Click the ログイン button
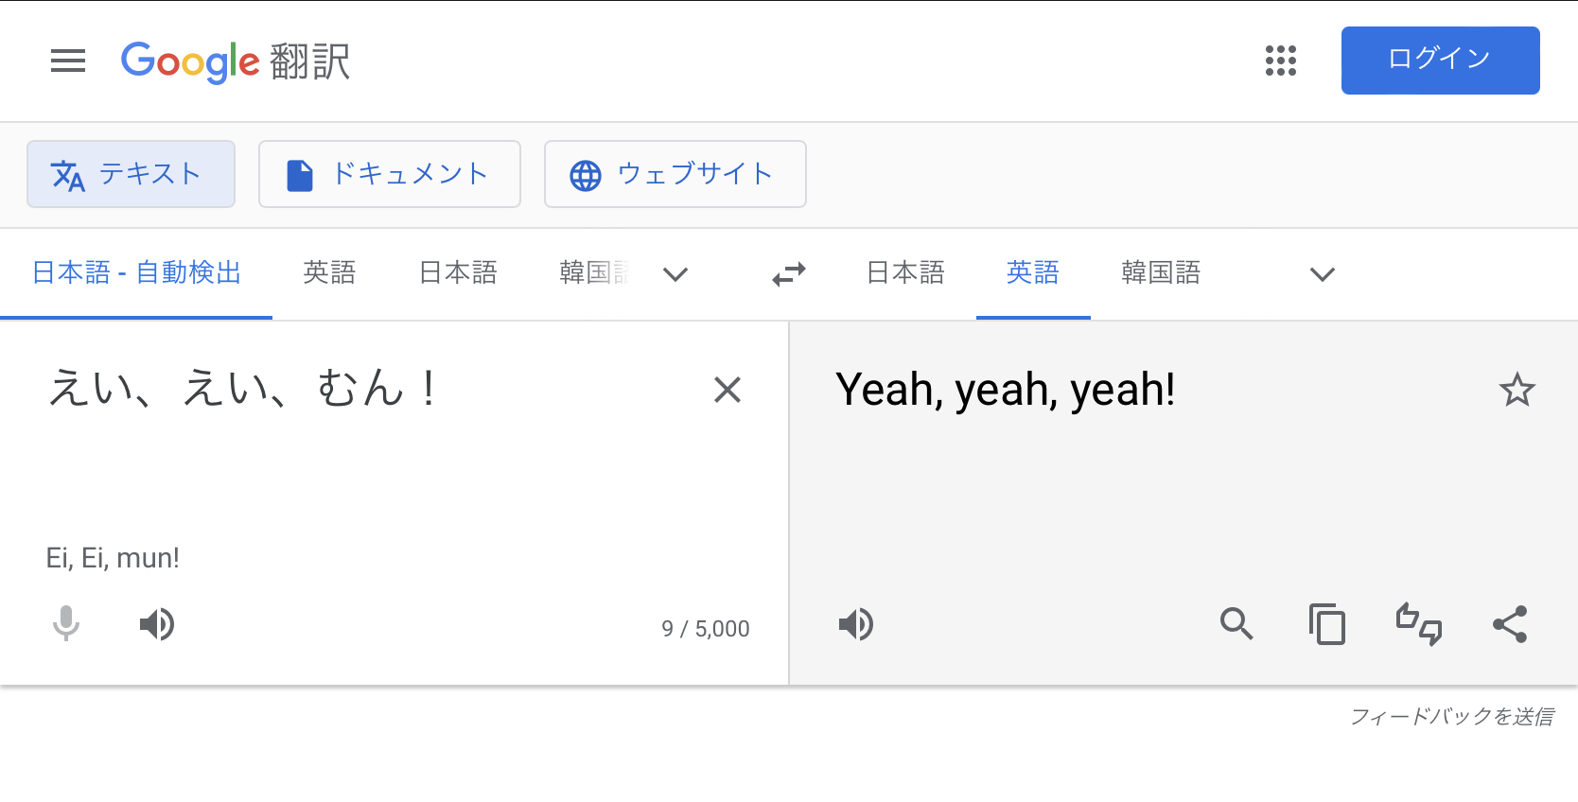Screen dimensions: 1578x802 click(x=1440, y=61)
